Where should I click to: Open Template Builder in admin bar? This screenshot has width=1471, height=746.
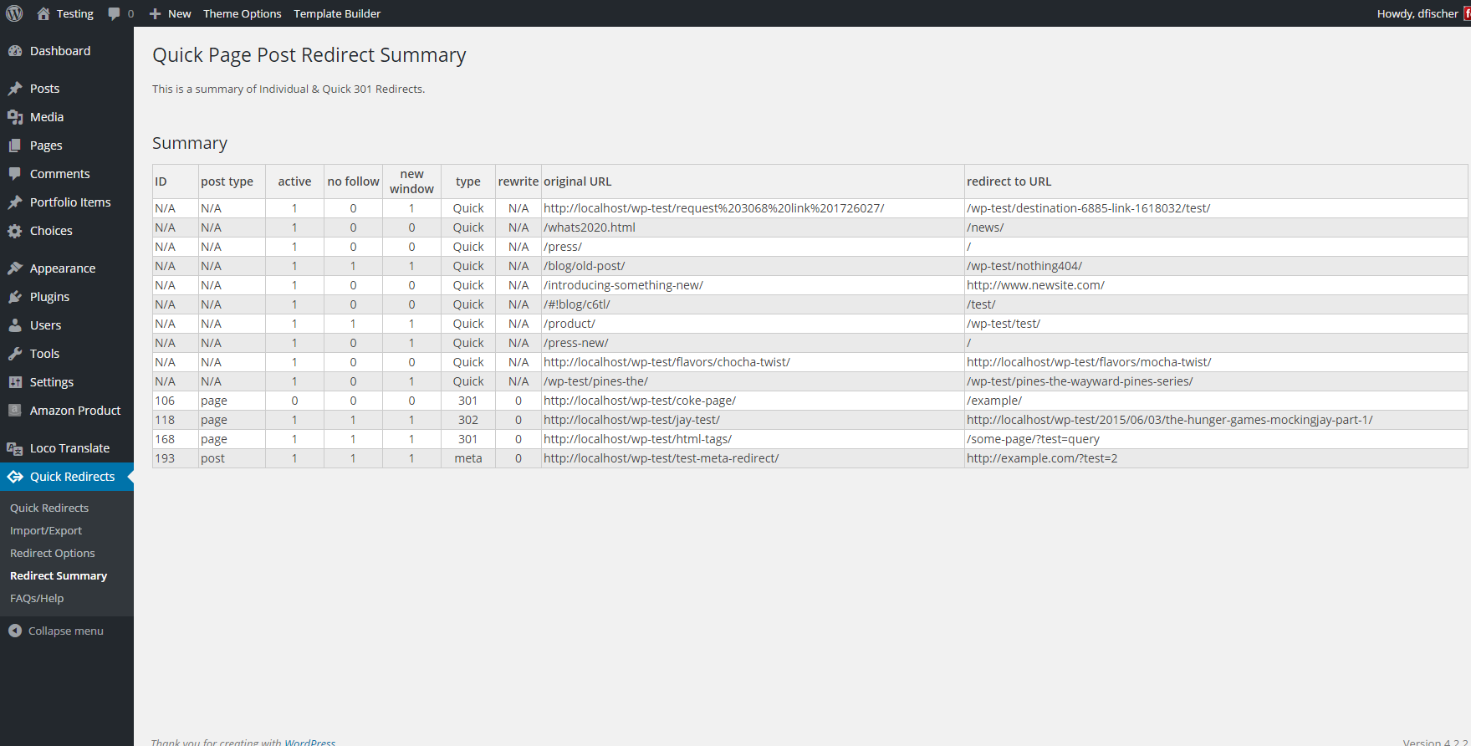click(337, 13)
